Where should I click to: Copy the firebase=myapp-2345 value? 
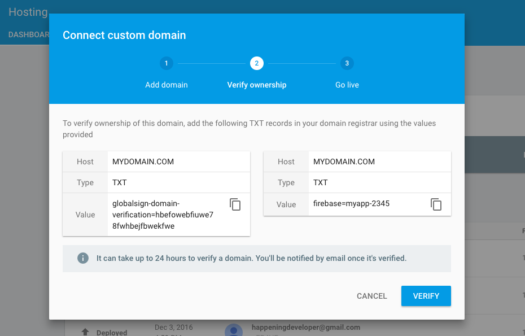436,204
